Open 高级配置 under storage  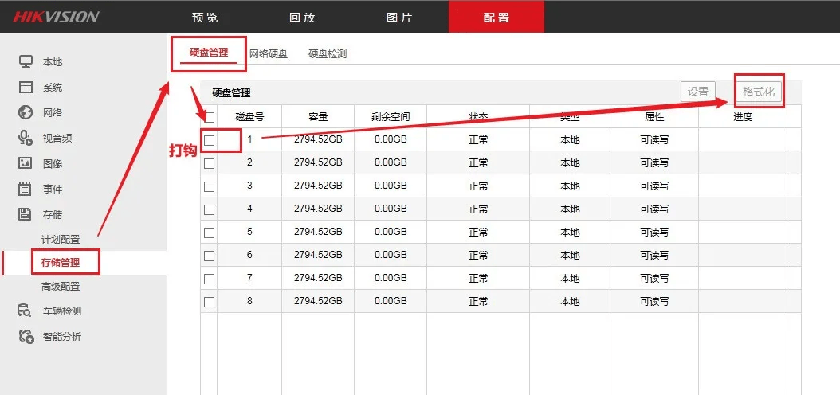tap(61, 287)
